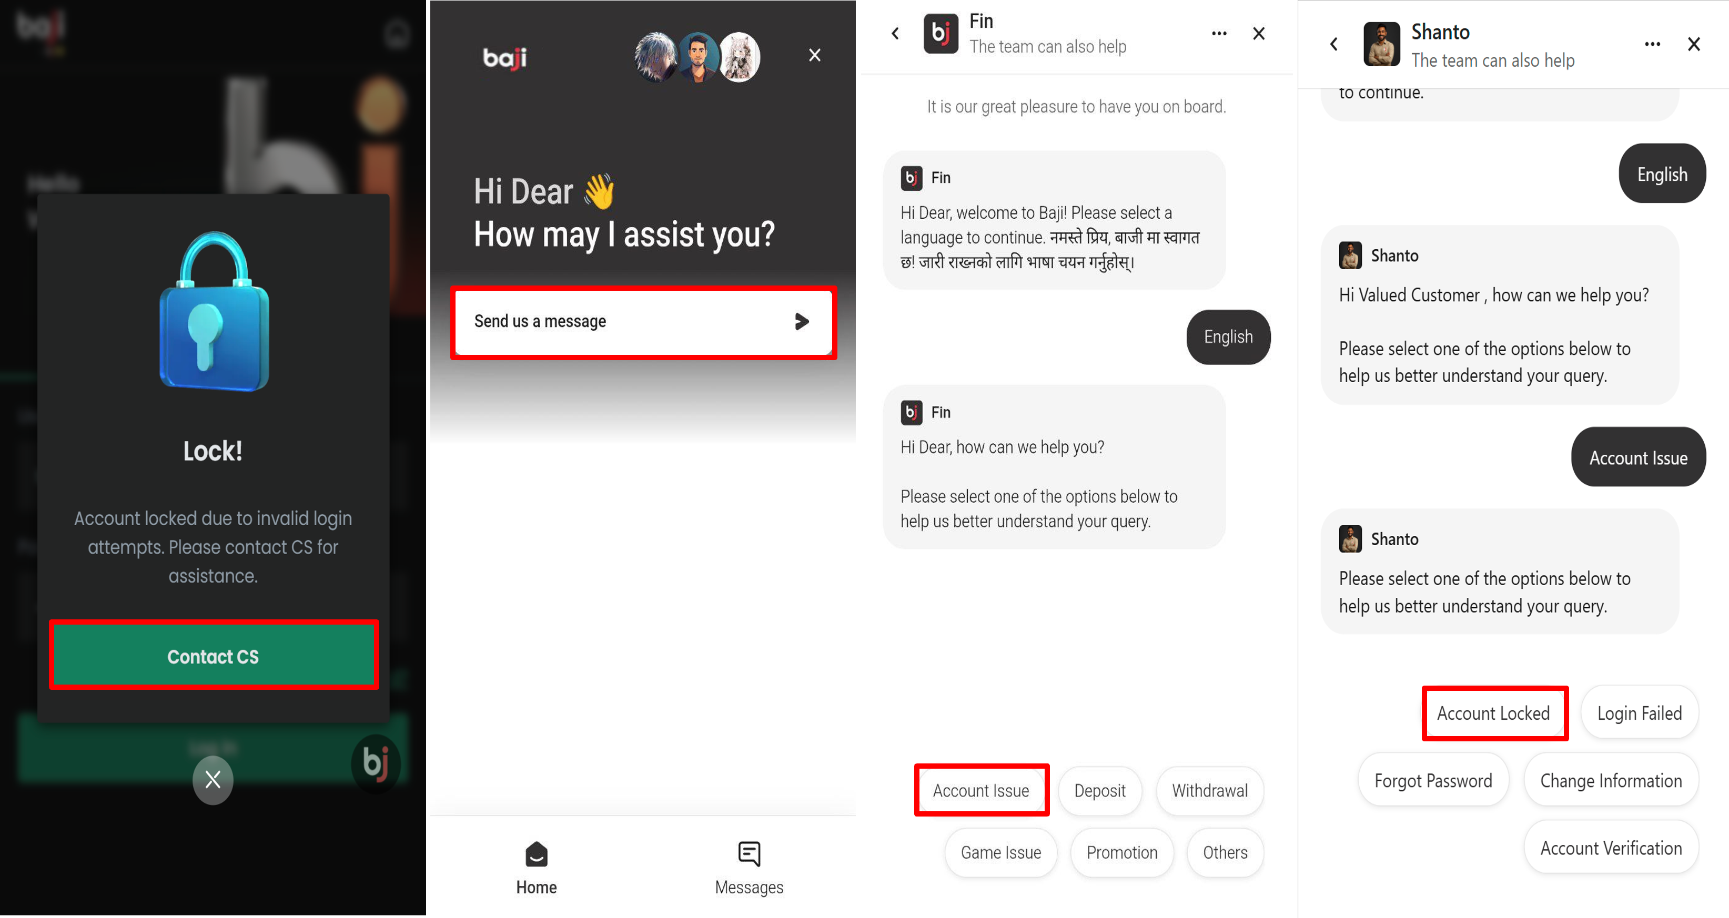Screen dimensions: 1729x918
Task: Click the Contact CS button
Action: click(214, 656)
